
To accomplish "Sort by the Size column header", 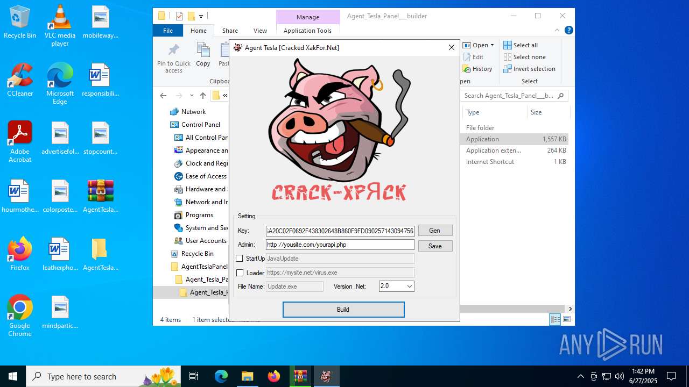I will click(x=548, y=112).
